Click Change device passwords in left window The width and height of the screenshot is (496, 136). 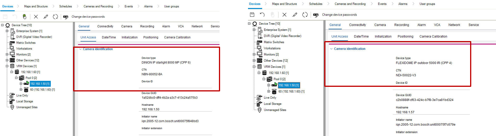[88, 17]
